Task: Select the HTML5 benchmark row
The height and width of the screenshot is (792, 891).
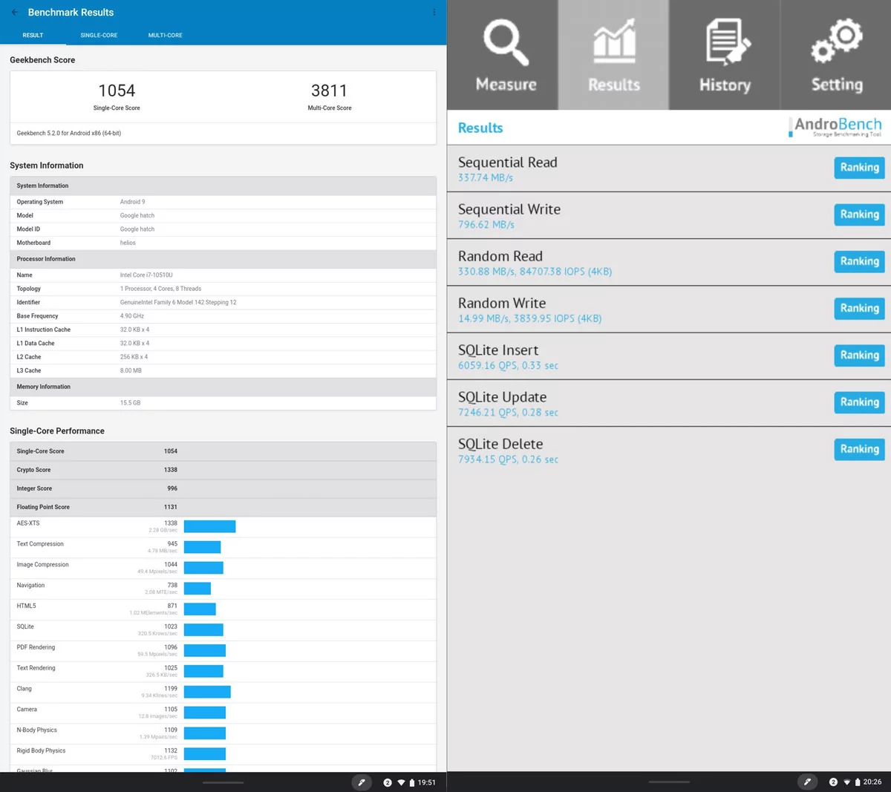Action: (223, 609)
